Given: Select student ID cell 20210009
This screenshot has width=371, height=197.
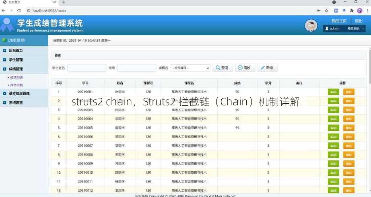Looking at the screenshot, I should [85, 164].
